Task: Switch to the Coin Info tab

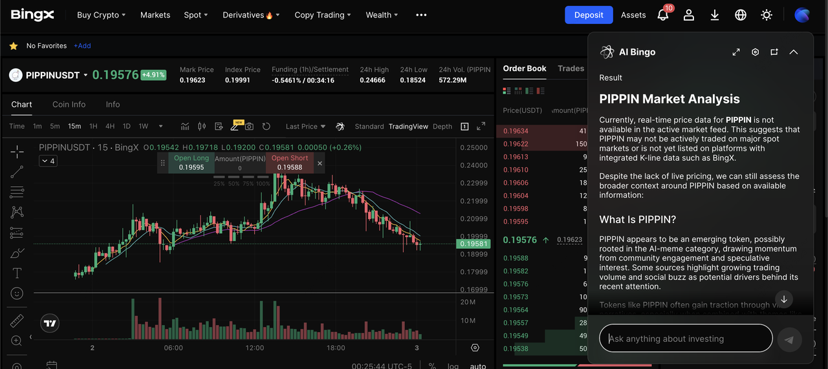Action: tap(69, 104)
